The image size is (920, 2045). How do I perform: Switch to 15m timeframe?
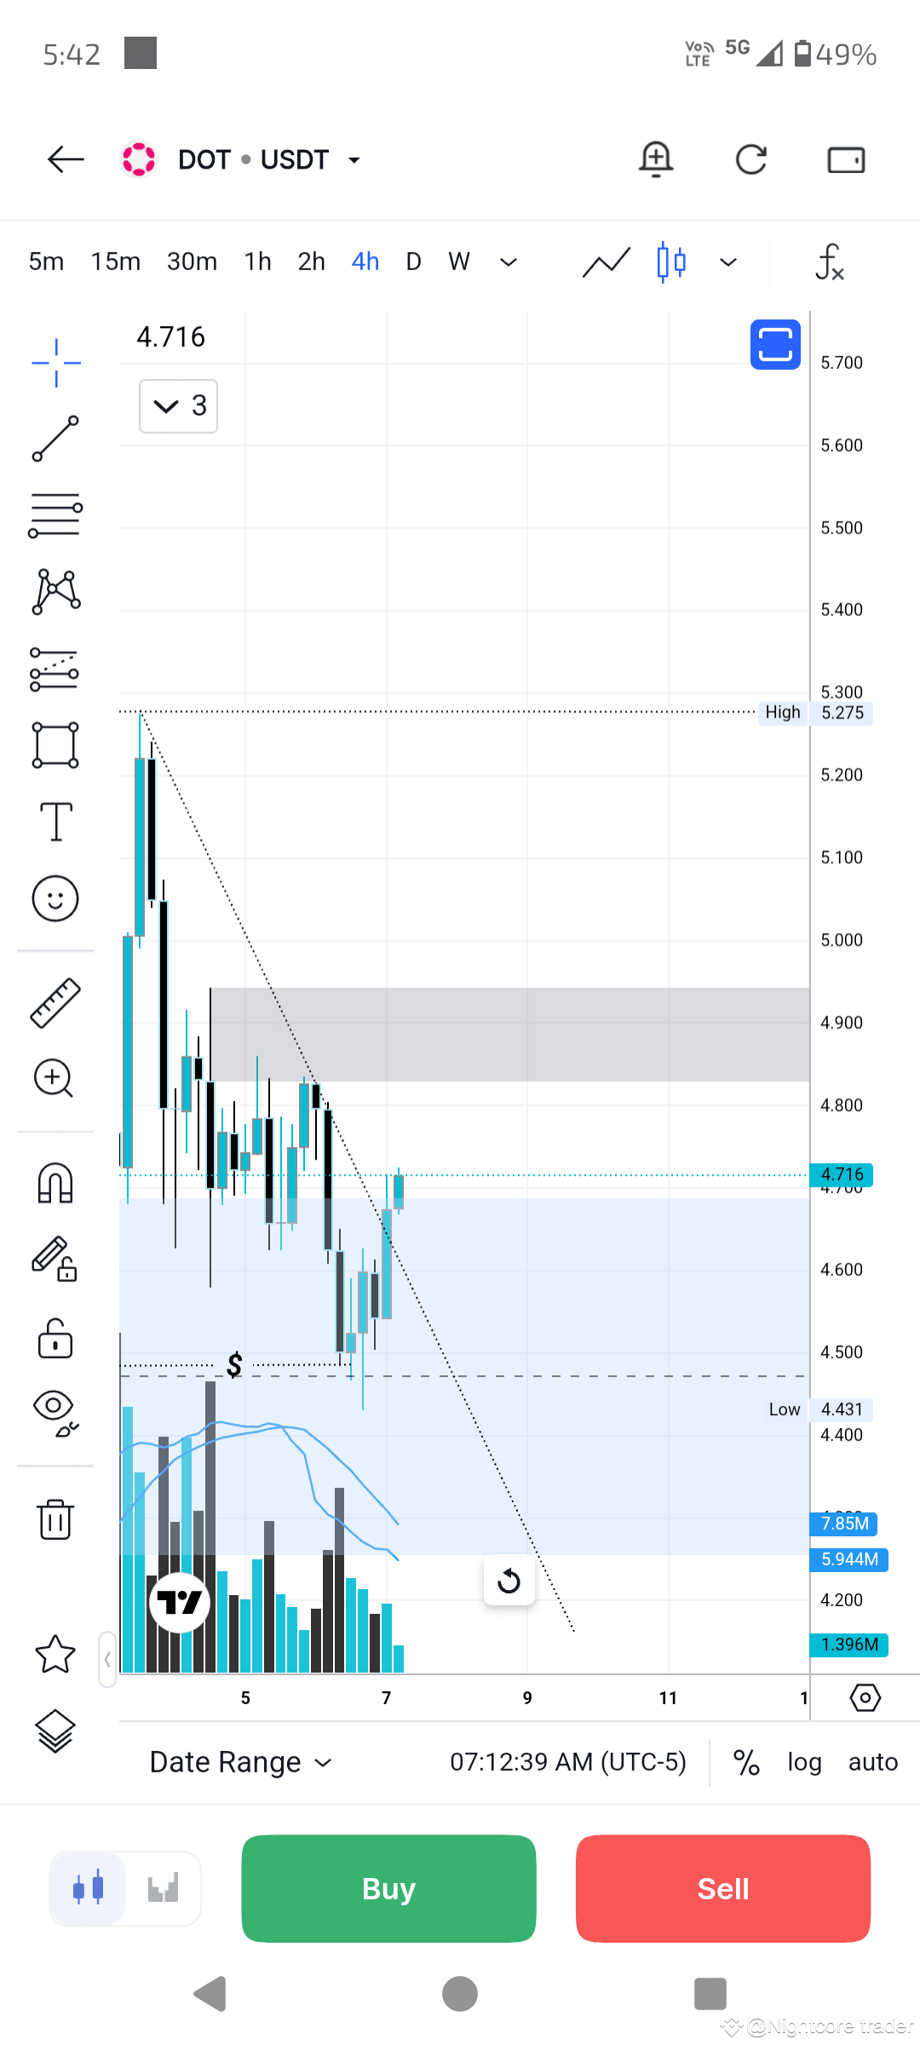[116, 262]
